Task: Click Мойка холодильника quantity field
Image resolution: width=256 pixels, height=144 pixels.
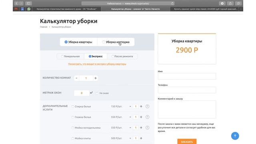Action: click(136, 128)
